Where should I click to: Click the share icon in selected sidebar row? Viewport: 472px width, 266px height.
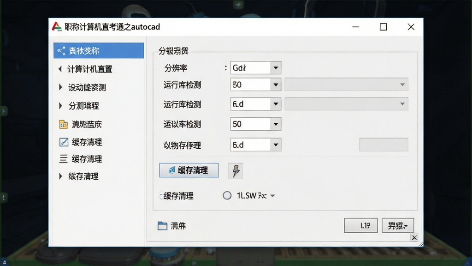61,51
